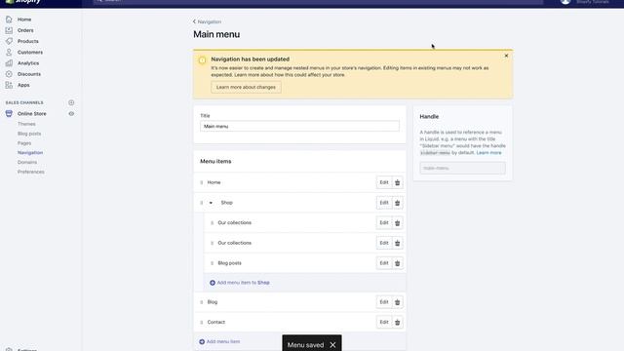This screenshot has width=624, height=351.
Task: Edit the Blog menu item
Action: point(383,302)
